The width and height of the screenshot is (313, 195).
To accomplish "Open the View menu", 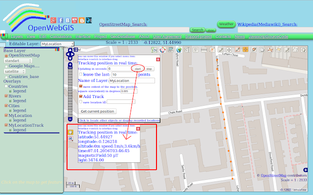I will tap(31, 37).
